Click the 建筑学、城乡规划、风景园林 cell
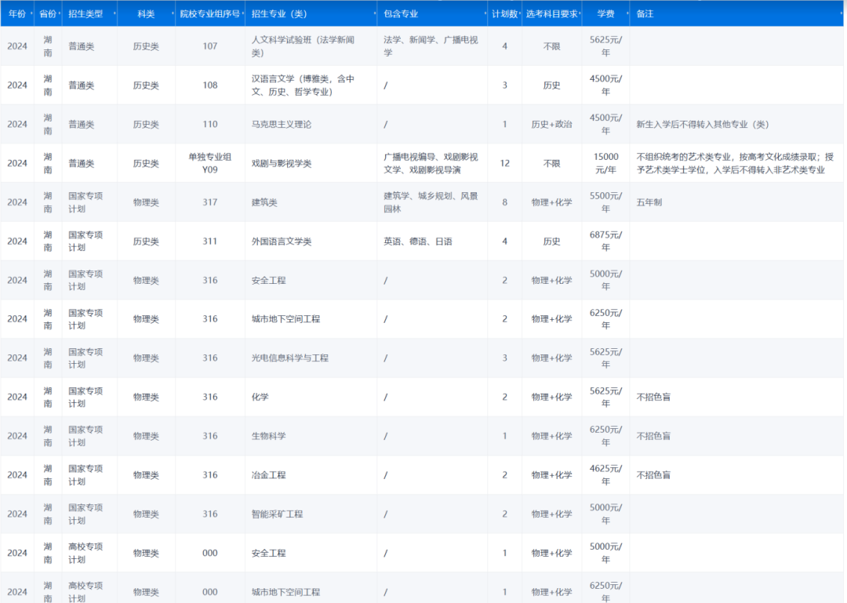 [x=431, y=202]
